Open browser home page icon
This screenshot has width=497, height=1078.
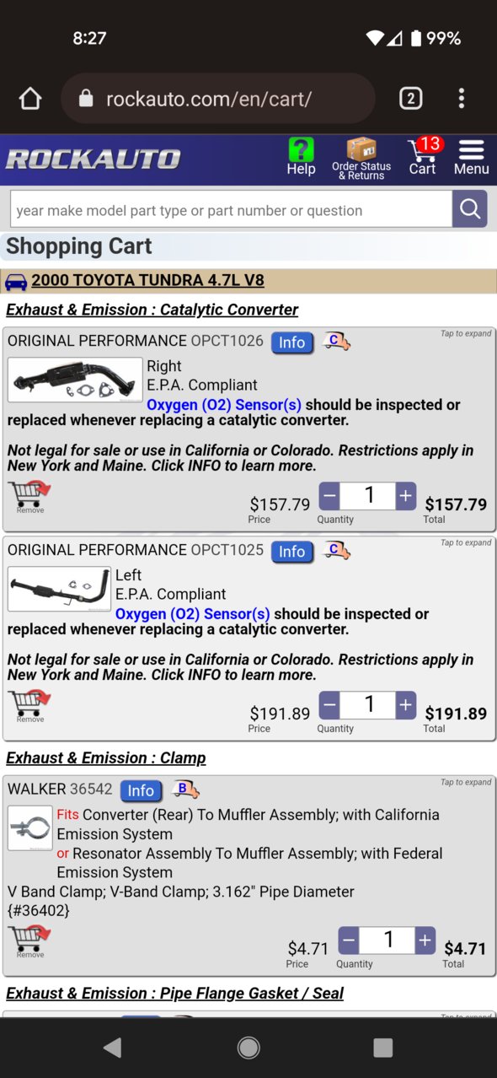(30, 99)
